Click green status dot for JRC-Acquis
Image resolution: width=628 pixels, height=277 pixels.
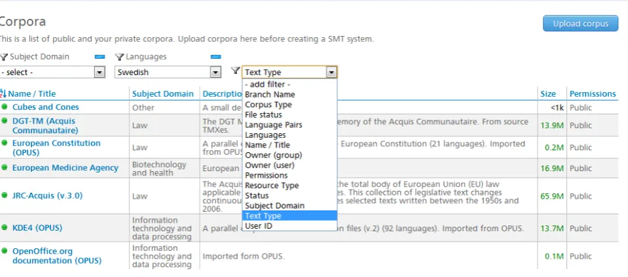tap(5, 195)
